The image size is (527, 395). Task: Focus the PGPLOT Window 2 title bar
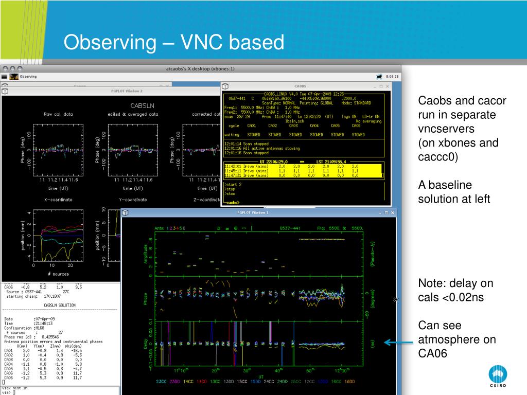click(111, 91)
